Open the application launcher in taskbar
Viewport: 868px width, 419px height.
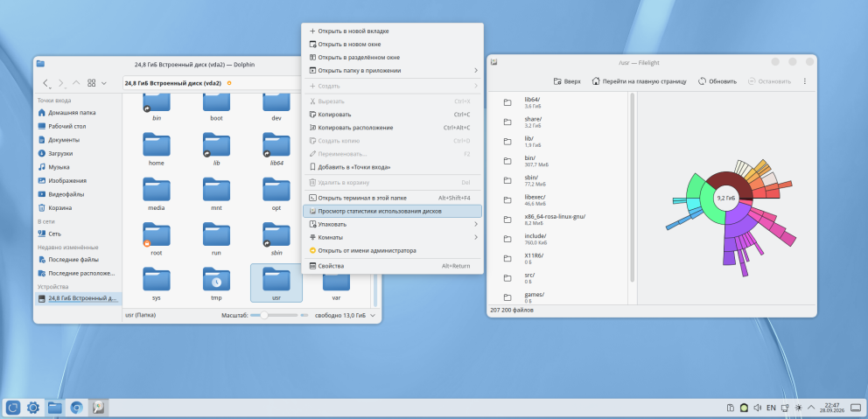(x=13, y=408)
